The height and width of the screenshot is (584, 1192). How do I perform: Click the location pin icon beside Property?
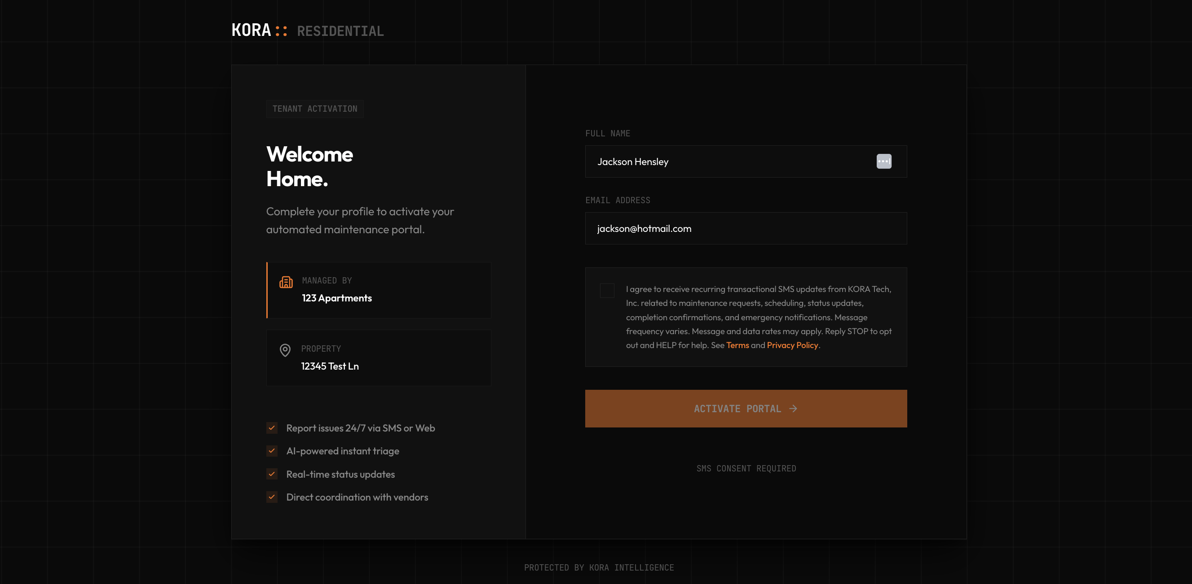pos(285,350)
